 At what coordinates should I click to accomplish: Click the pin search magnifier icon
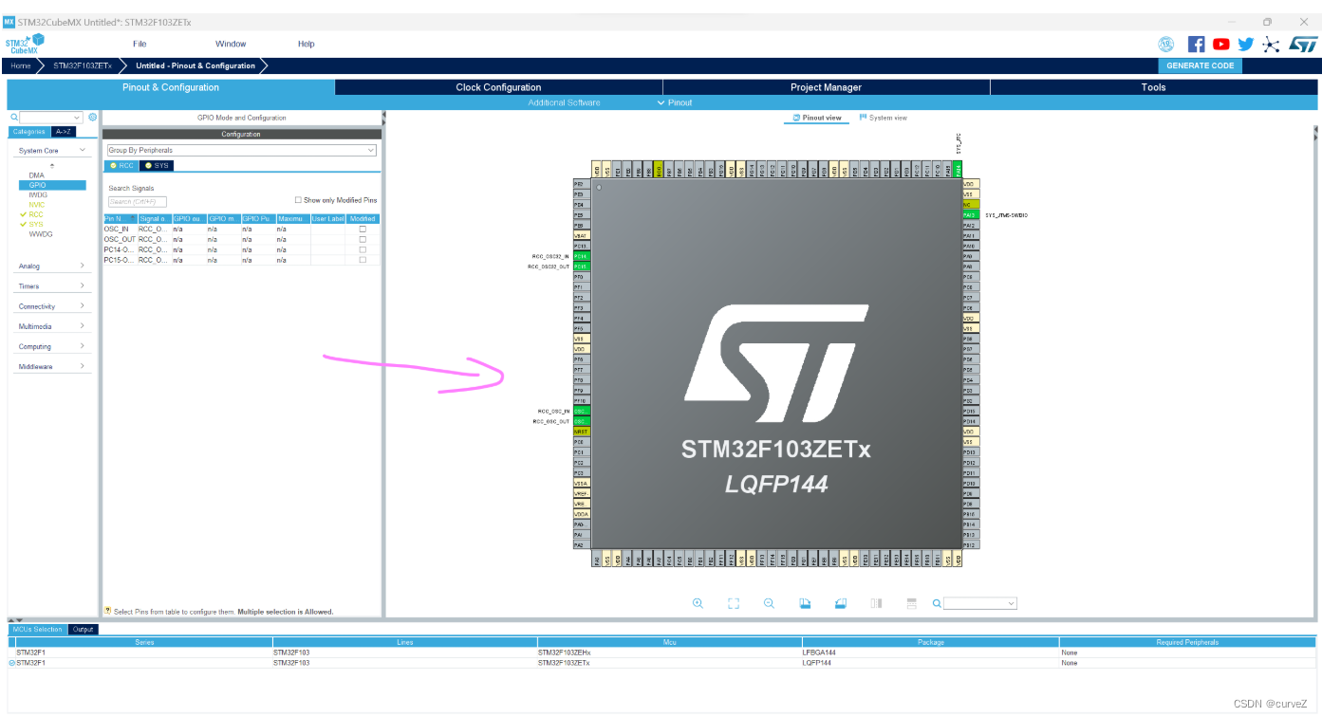pyautogui.click(x=937, y=603)
